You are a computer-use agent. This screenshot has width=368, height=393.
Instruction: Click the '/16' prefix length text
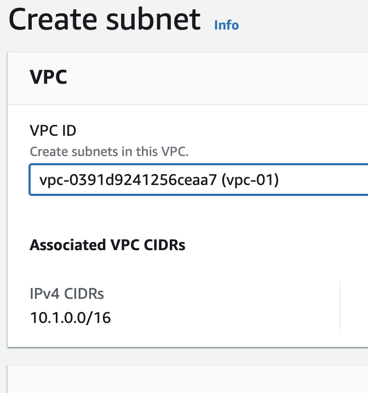(x=99, y=317)
